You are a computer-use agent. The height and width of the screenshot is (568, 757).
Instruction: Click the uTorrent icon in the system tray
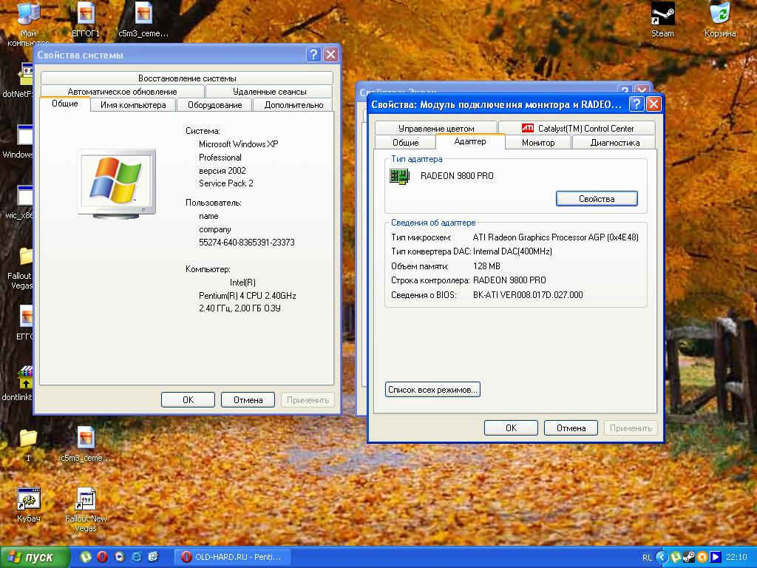(676, 558)
